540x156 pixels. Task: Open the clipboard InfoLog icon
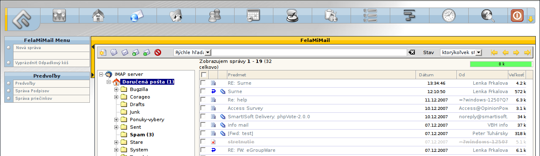point(331,16)
